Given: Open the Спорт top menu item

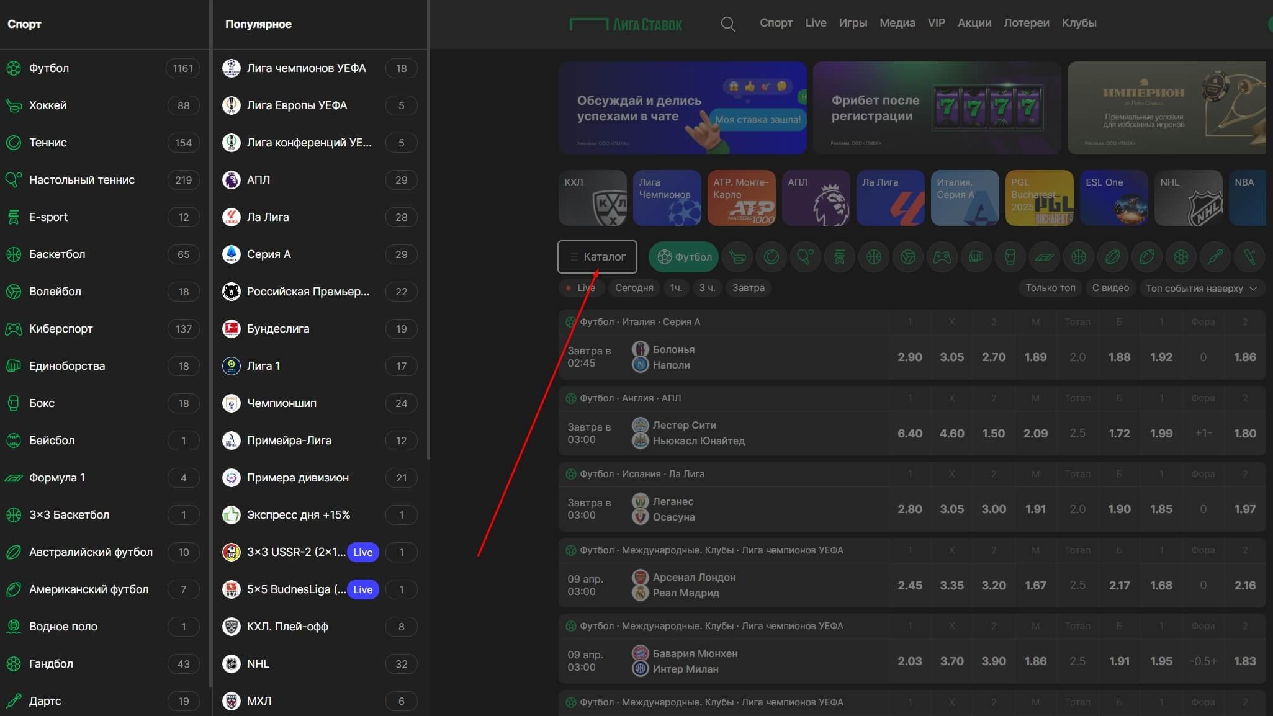Looking at the screenshot, I should pos(776,23).
